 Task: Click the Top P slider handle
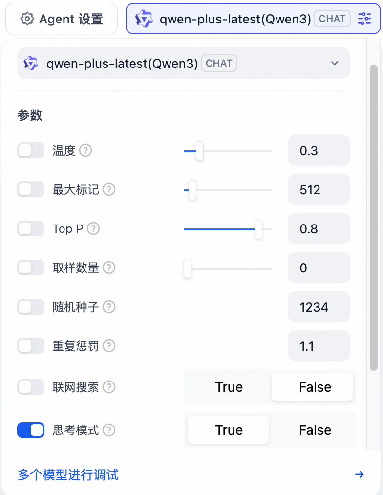(258, 229)
